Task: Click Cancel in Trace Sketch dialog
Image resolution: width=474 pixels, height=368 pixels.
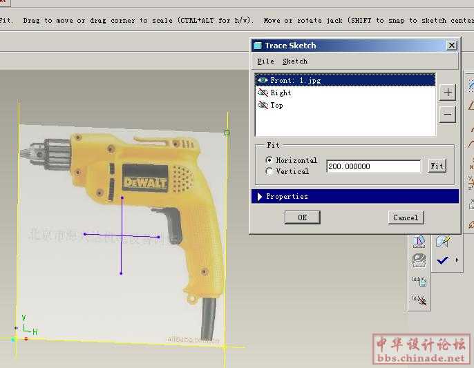Action: [x=406, y=217]
